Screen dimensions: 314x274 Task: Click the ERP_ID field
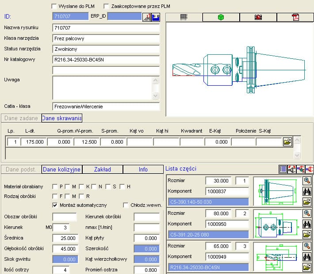tap(125, 16)
